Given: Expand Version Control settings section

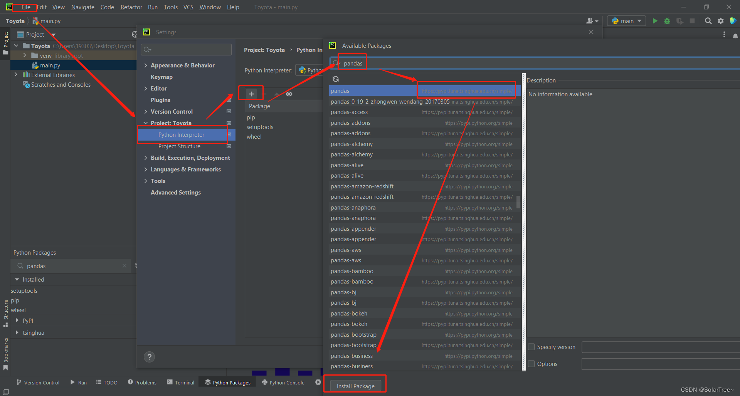Looking at the screenshot, I should click(x=146, y=112).
